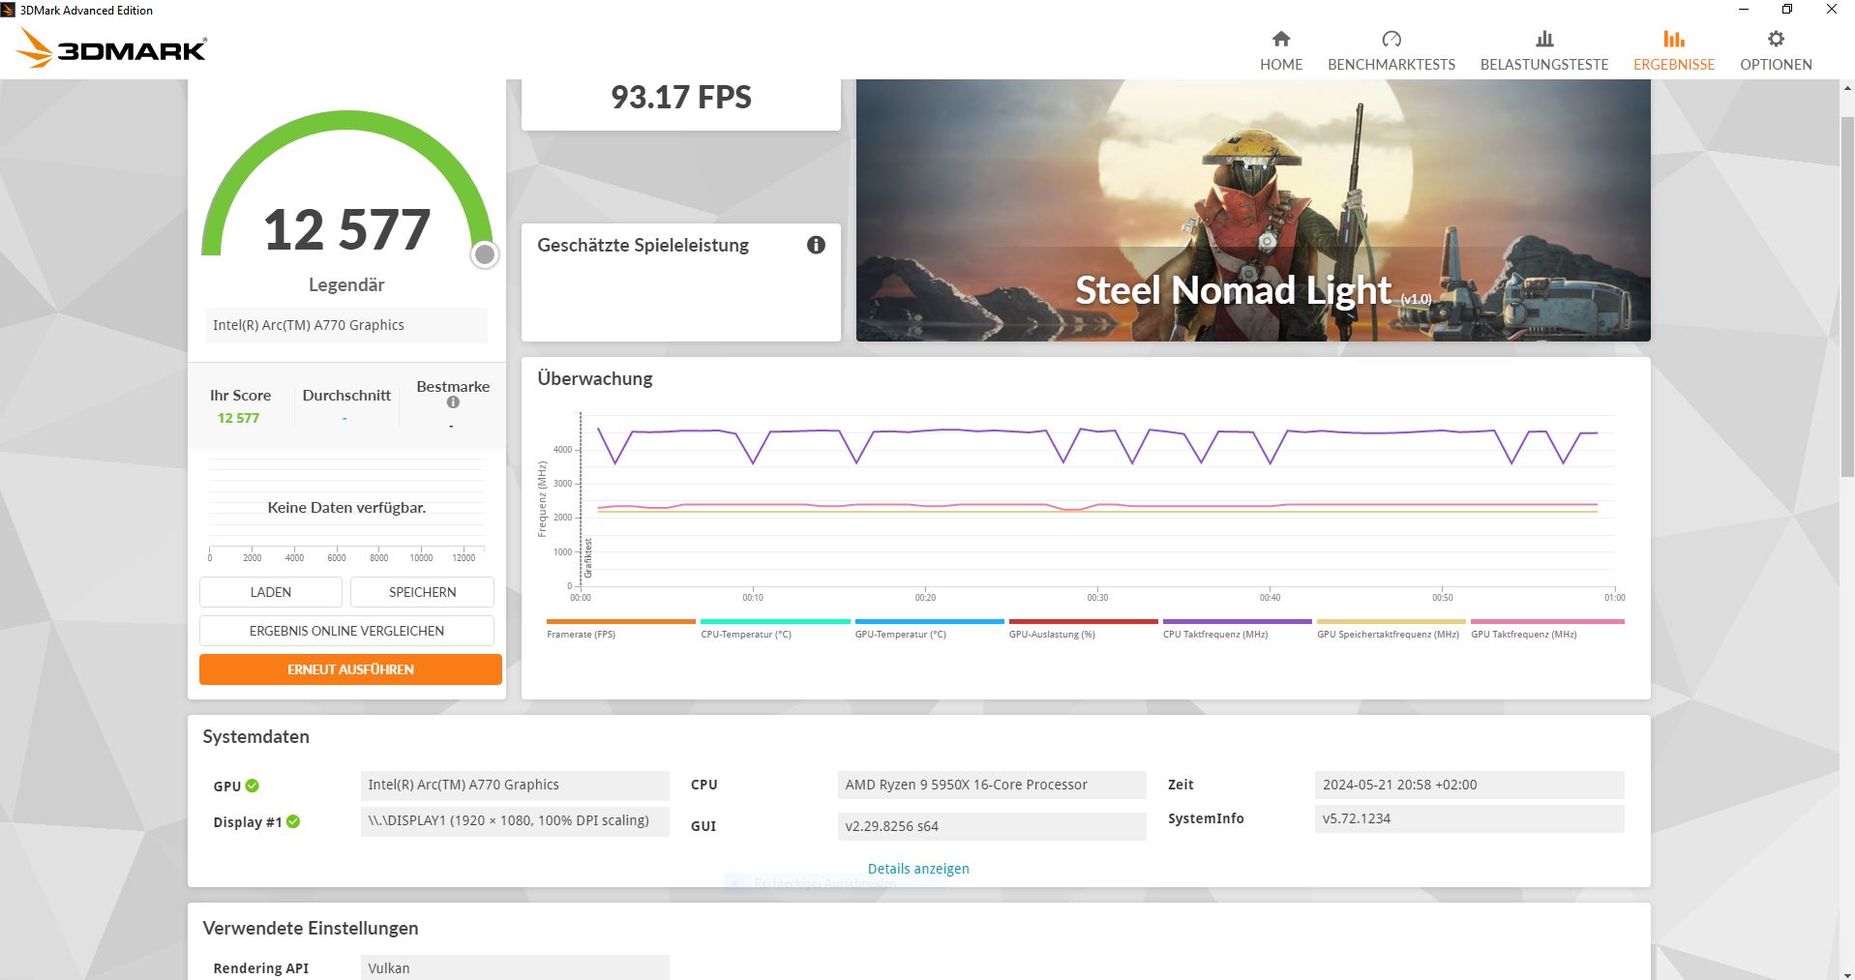Click the SystemInfo version v5.72.1234
The image size is (1855, 980).
(1469, 818)
